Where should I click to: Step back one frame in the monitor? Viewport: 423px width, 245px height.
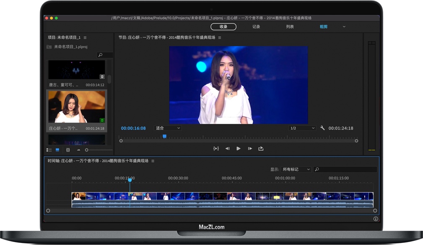click(228, 148)
